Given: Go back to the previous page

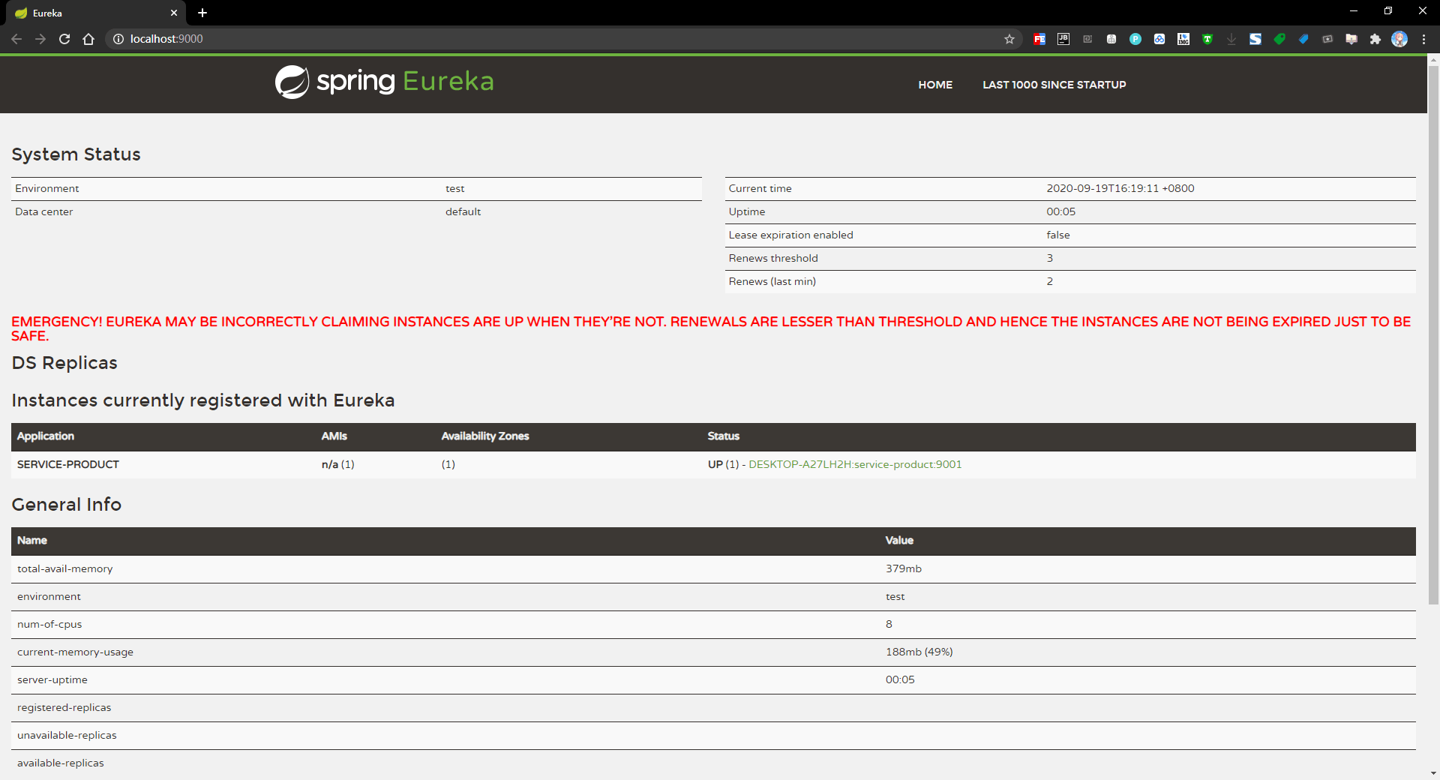Looking at the screenshot, I should (16, 39).
